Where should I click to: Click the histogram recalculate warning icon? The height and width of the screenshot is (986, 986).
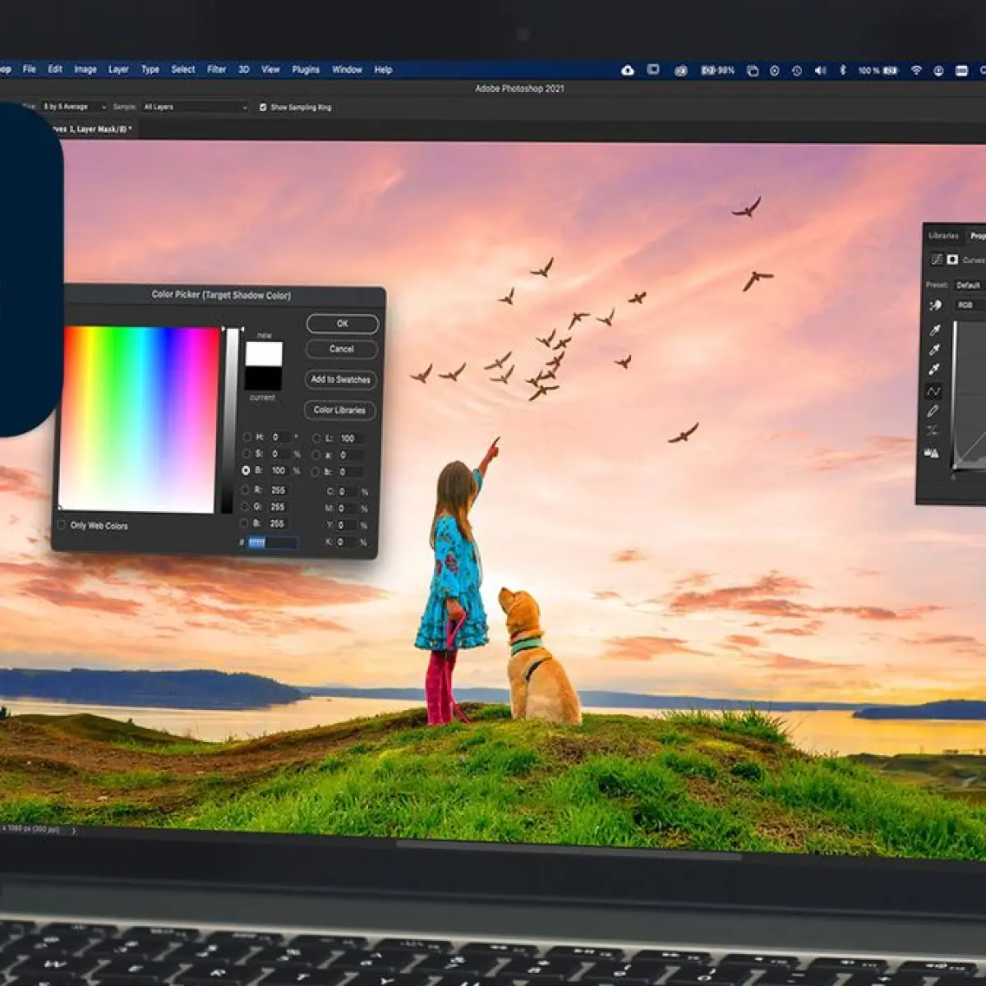coord(931,453)
